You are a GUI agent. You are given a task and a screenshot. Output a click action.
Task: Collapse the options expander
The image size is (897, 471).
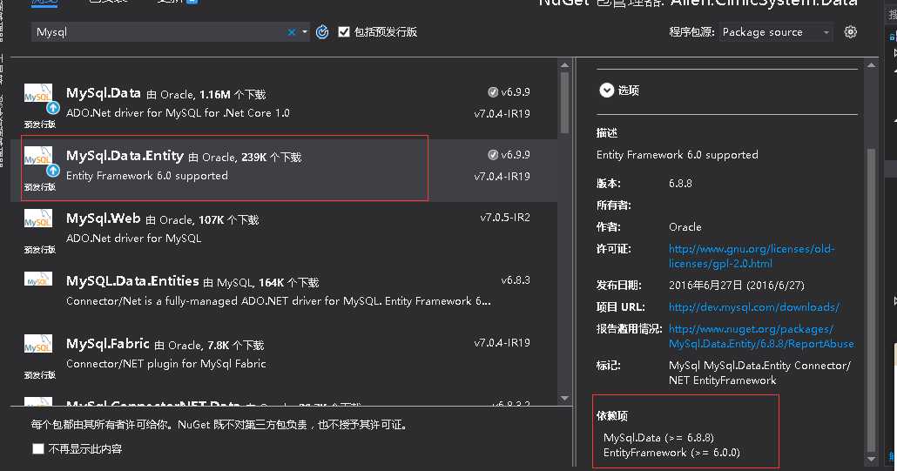[606, 91]
